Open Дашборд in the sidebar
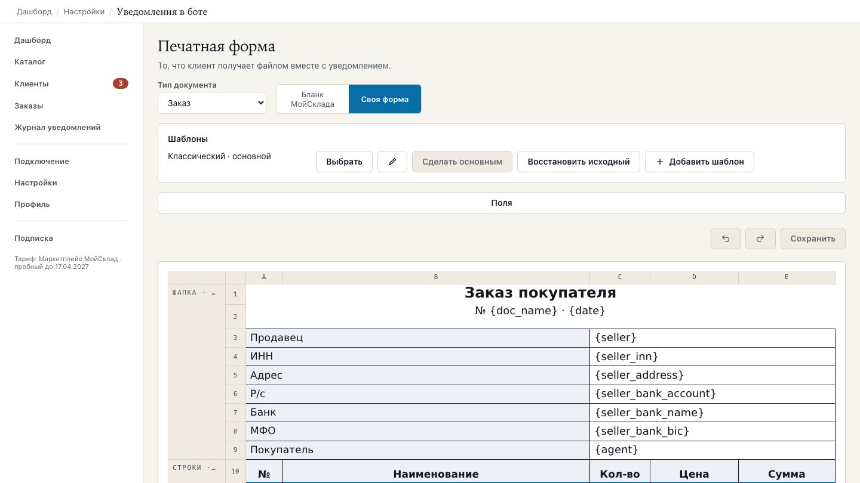Screen dimensions: 860x483 click(x=33, y=41)
